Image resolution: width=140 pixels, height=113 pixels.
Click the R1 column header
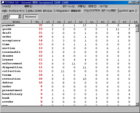pos(103,22)
